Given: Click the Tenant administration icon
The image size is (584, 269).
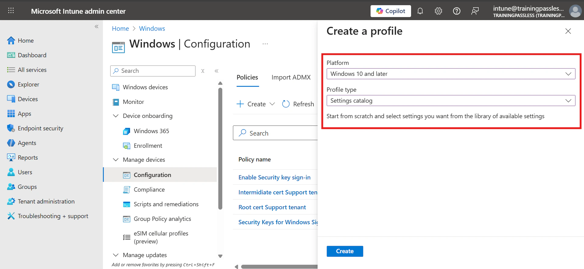Looking at the screenshot, I should tap(11, 201).
